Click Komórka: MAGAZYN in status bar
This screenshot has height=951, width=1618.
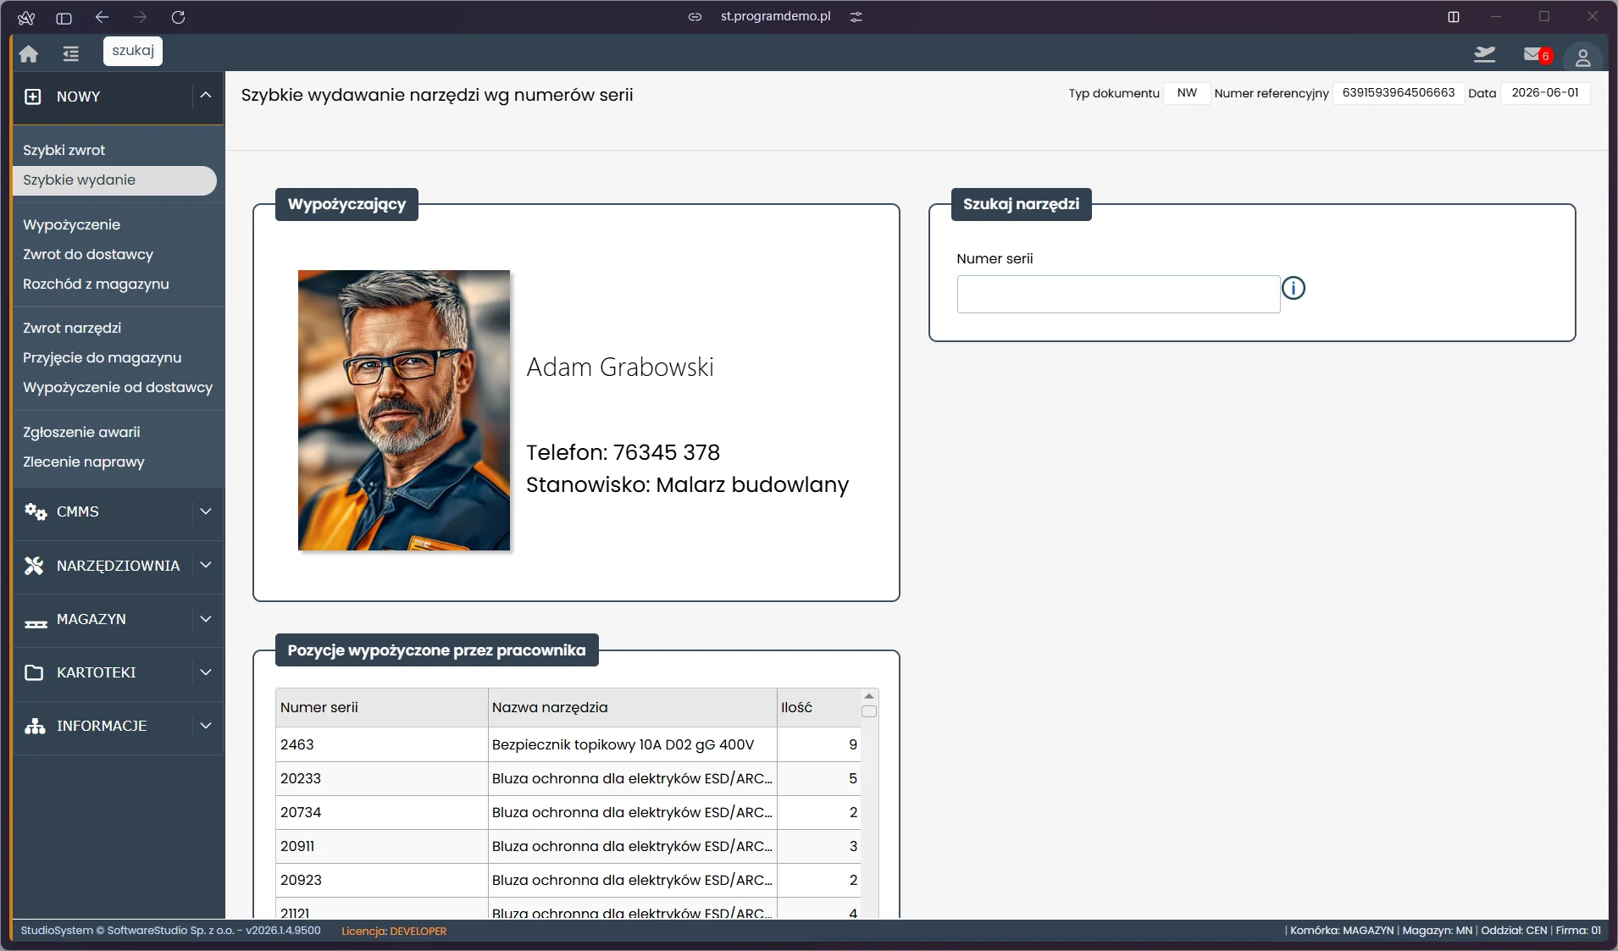[1342, 930]
